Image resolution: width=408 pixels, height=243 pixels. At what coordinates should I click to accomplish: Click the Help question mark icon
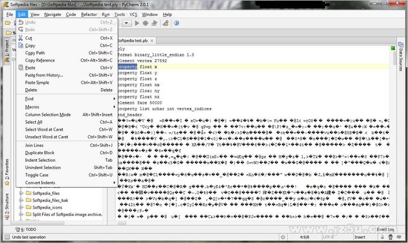coord(176,23)
